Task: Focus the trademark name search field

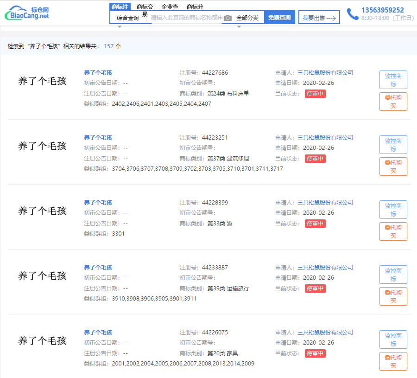Action: tap(187, 18)
